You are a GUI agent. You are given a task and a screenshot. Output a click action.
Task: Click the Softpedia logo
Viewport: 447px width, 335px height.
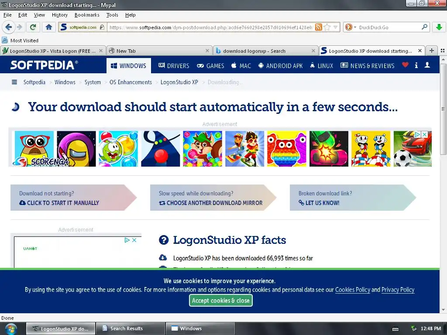[44, 65]
